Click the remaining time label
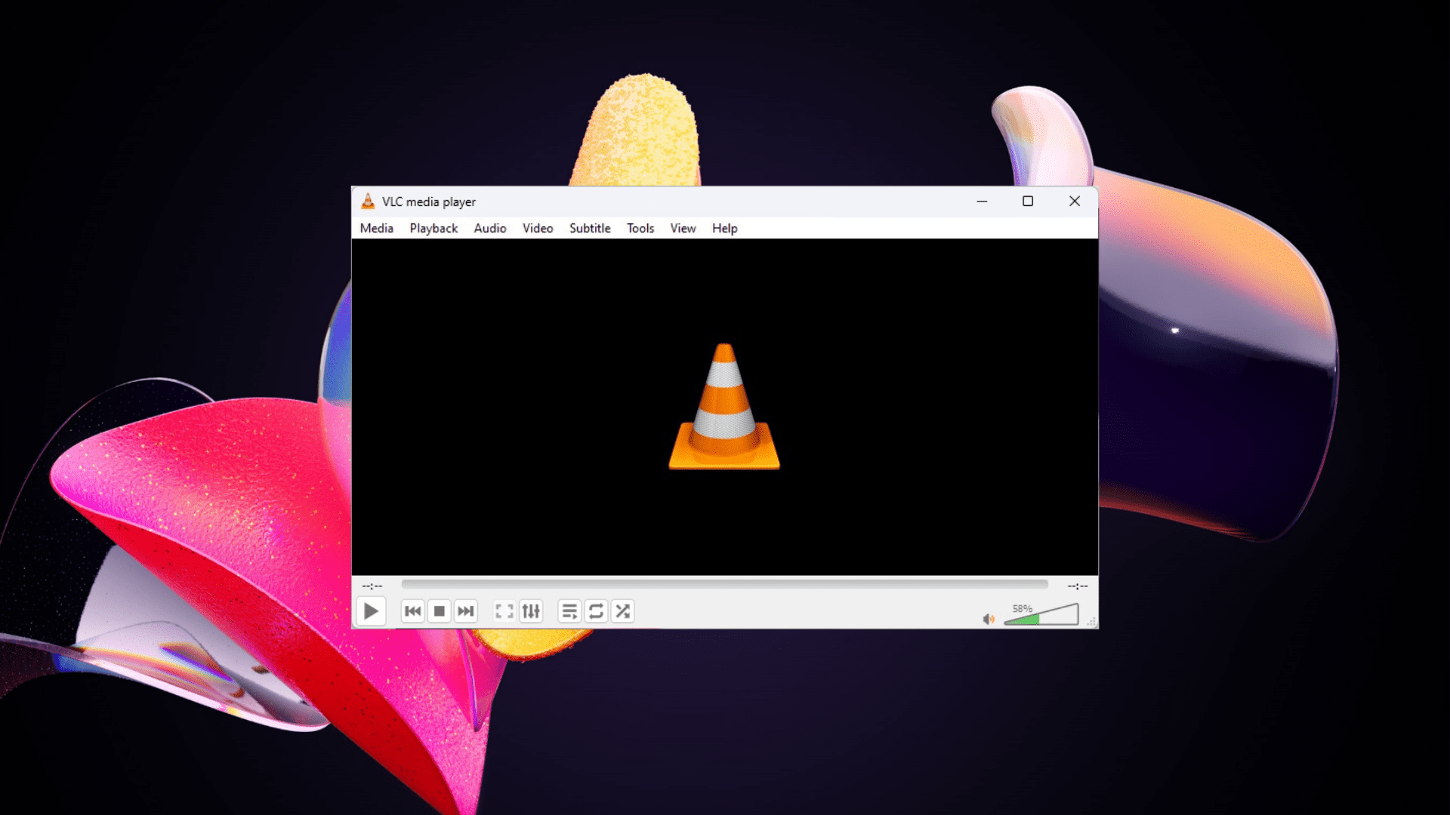Image resolution: width=1450 pixels, height=815 pixels. 1078,586
